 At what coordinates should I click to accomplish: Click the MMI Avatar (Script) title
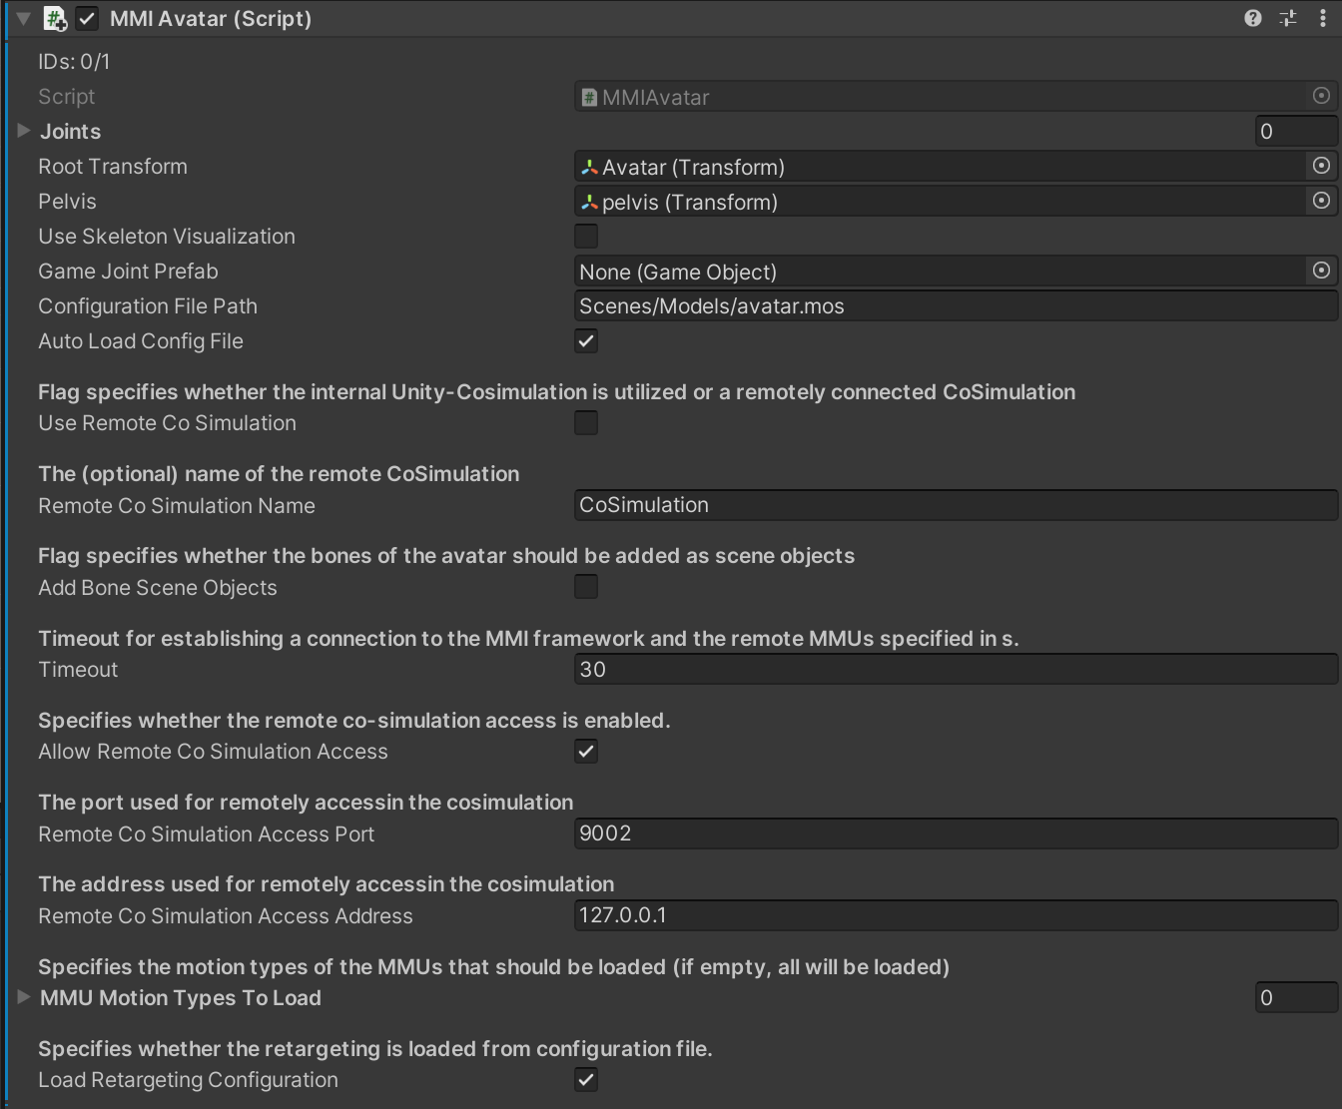click(211, 18)
